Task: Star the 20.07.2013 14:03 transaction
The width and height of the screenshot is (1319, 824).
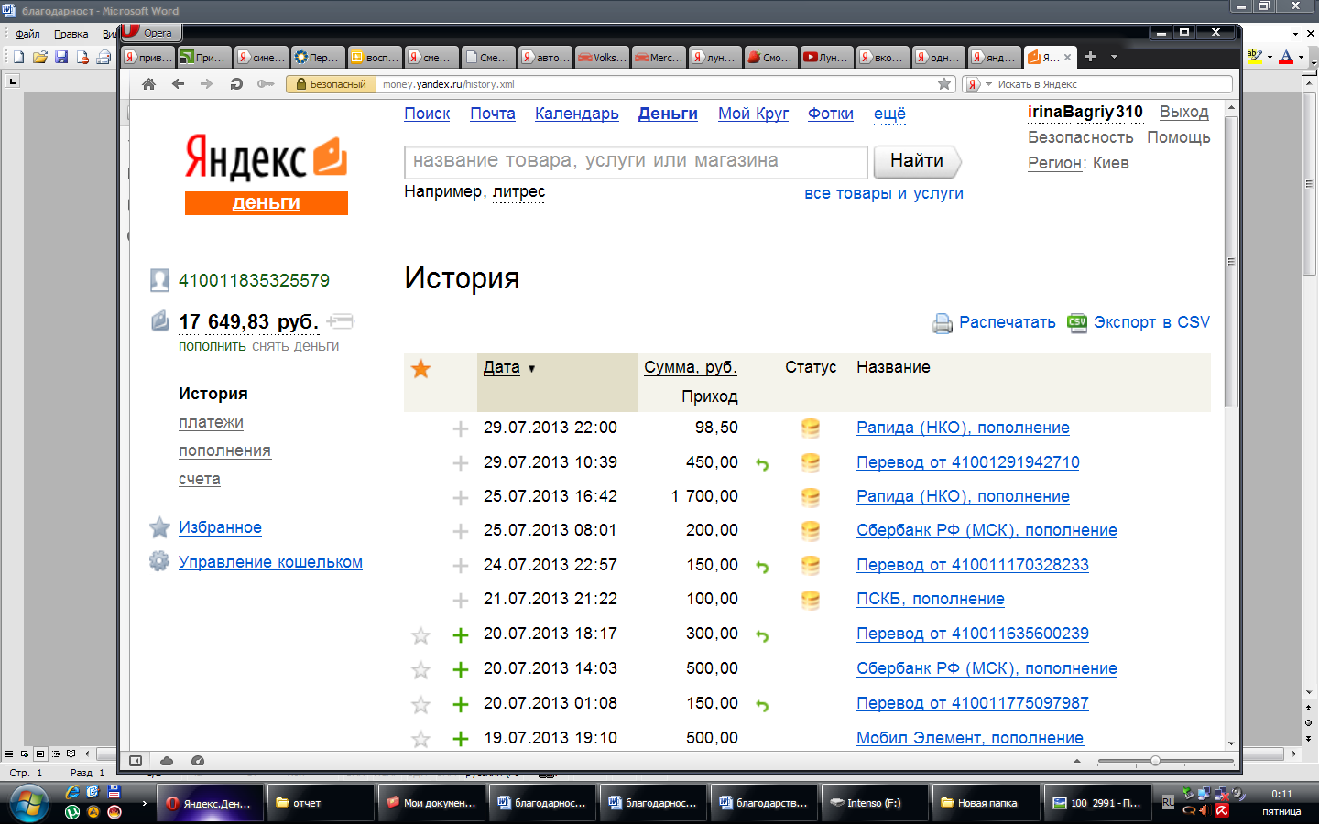Action: point(421,670)
